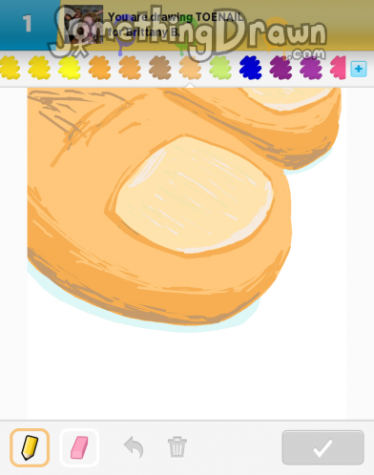Click Brittany B.'s profile photo thumbnail

click(83, 25)
